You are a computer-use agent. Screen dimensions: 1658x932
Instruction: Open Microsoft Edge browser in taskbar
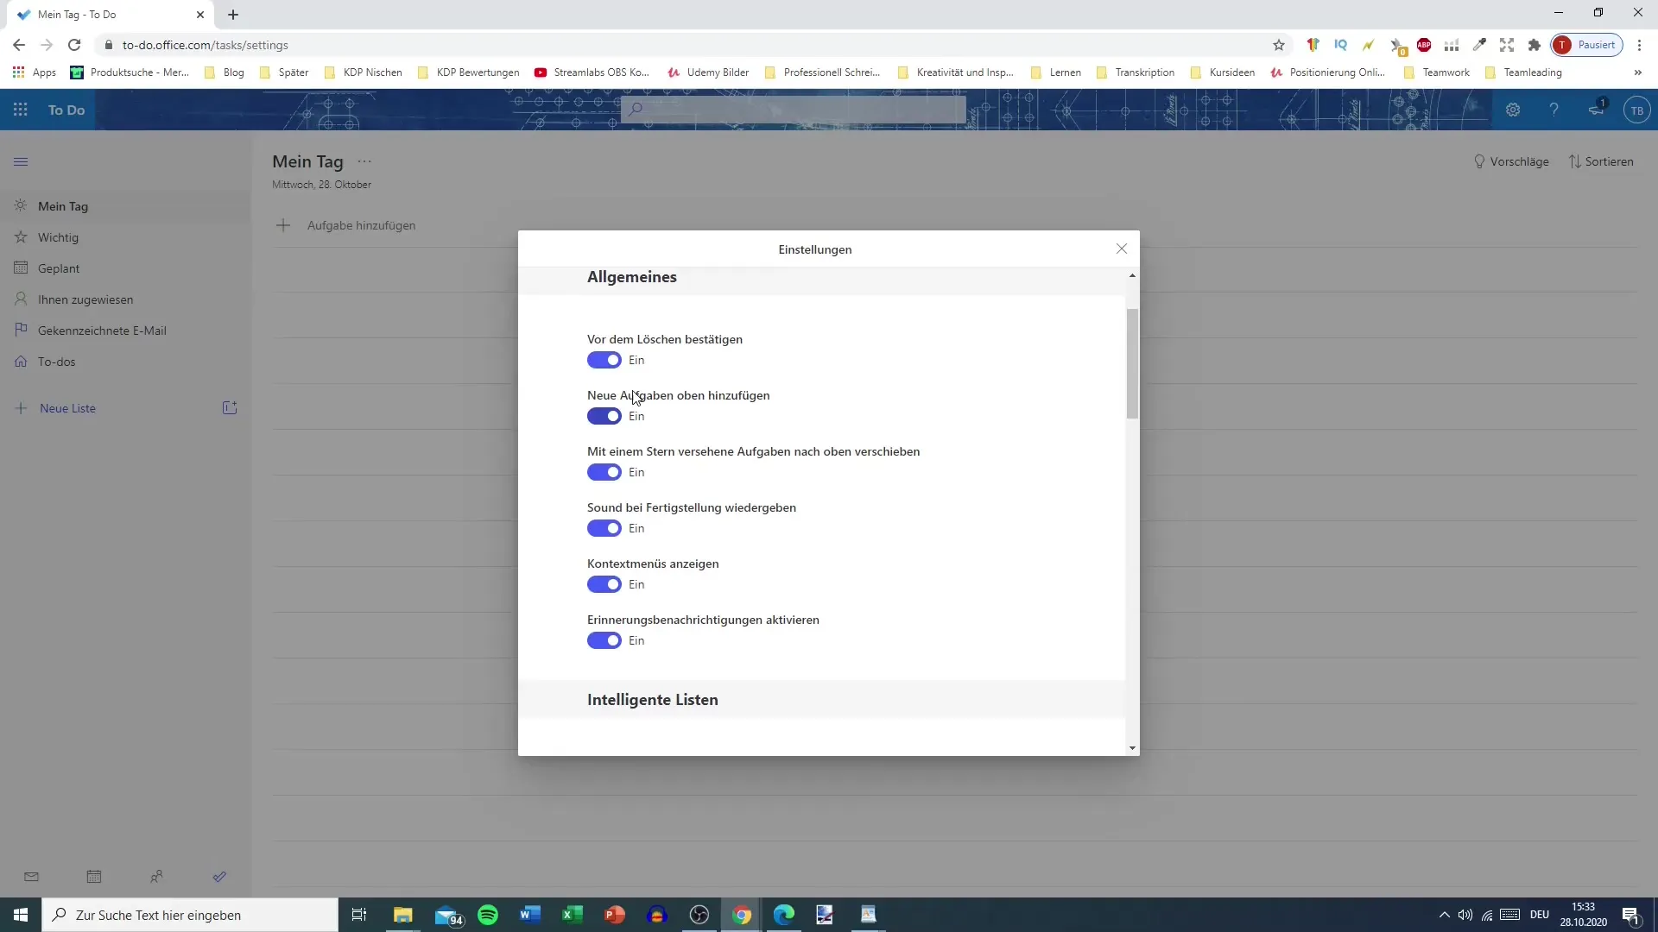coord(783,915)
